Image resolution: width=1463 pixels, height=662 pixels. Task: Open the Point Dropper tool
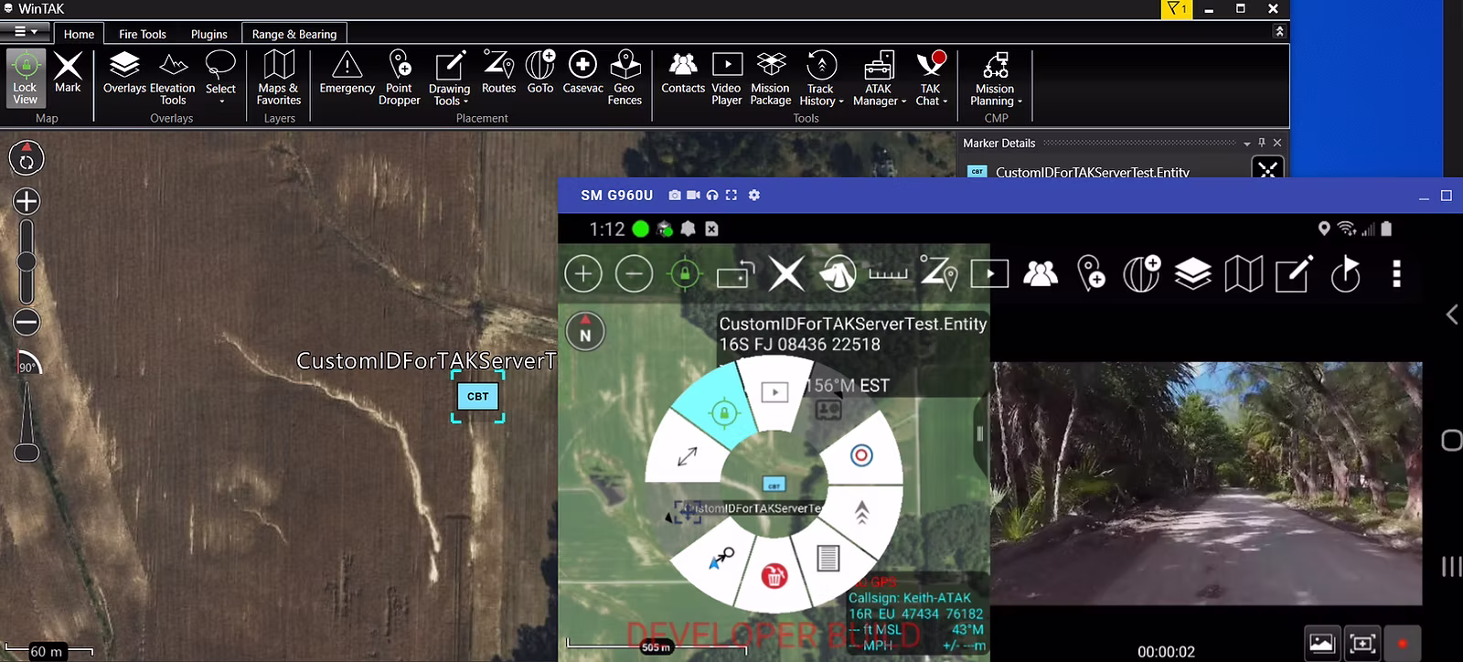click(400, 77)
